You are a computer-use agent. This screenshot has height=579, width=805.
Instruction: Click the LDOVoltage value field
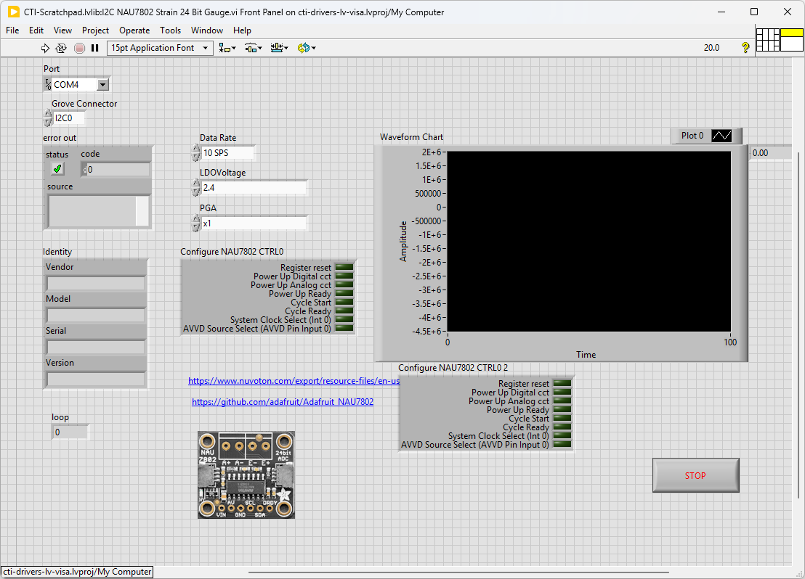(x=253, y=188)
